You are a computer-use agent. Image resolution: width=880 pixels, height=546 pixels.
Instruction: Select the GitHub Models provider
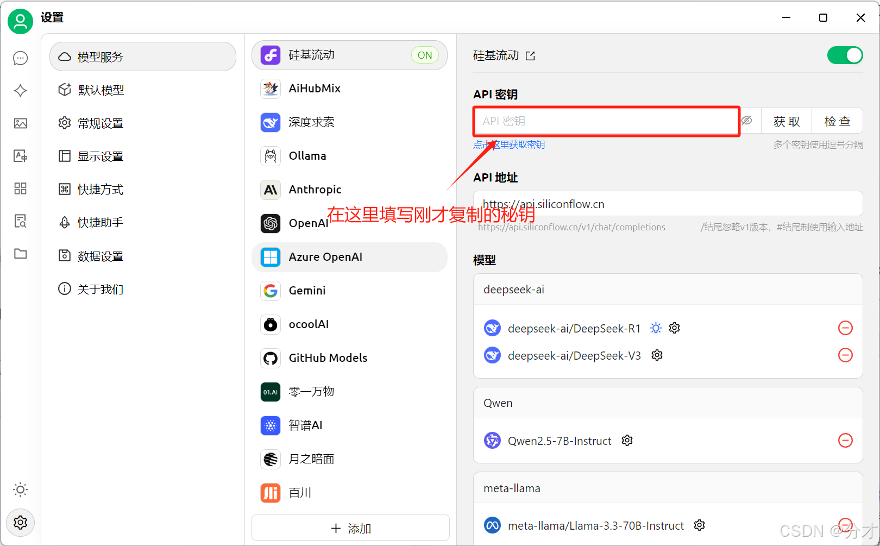(349, 358)
